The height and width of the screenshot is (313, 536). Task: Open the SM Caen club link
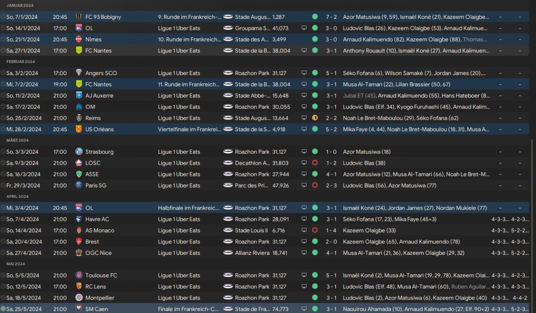(x=97, y=309)
